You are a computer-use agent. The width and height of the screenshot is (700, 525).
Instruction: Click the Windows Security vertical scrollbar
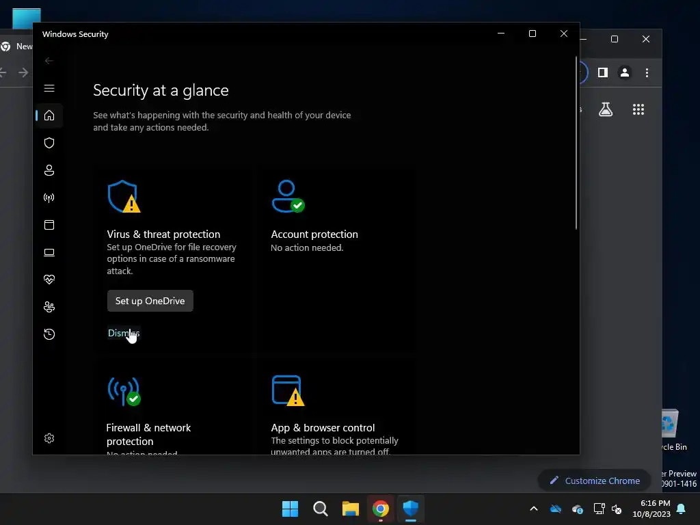(x=576, y=143)
